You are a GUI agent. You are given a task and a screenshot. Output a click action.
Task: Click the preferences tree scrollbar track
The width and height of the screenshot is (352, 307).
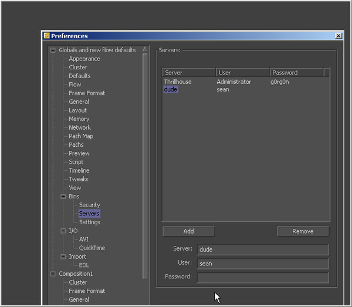145,166
